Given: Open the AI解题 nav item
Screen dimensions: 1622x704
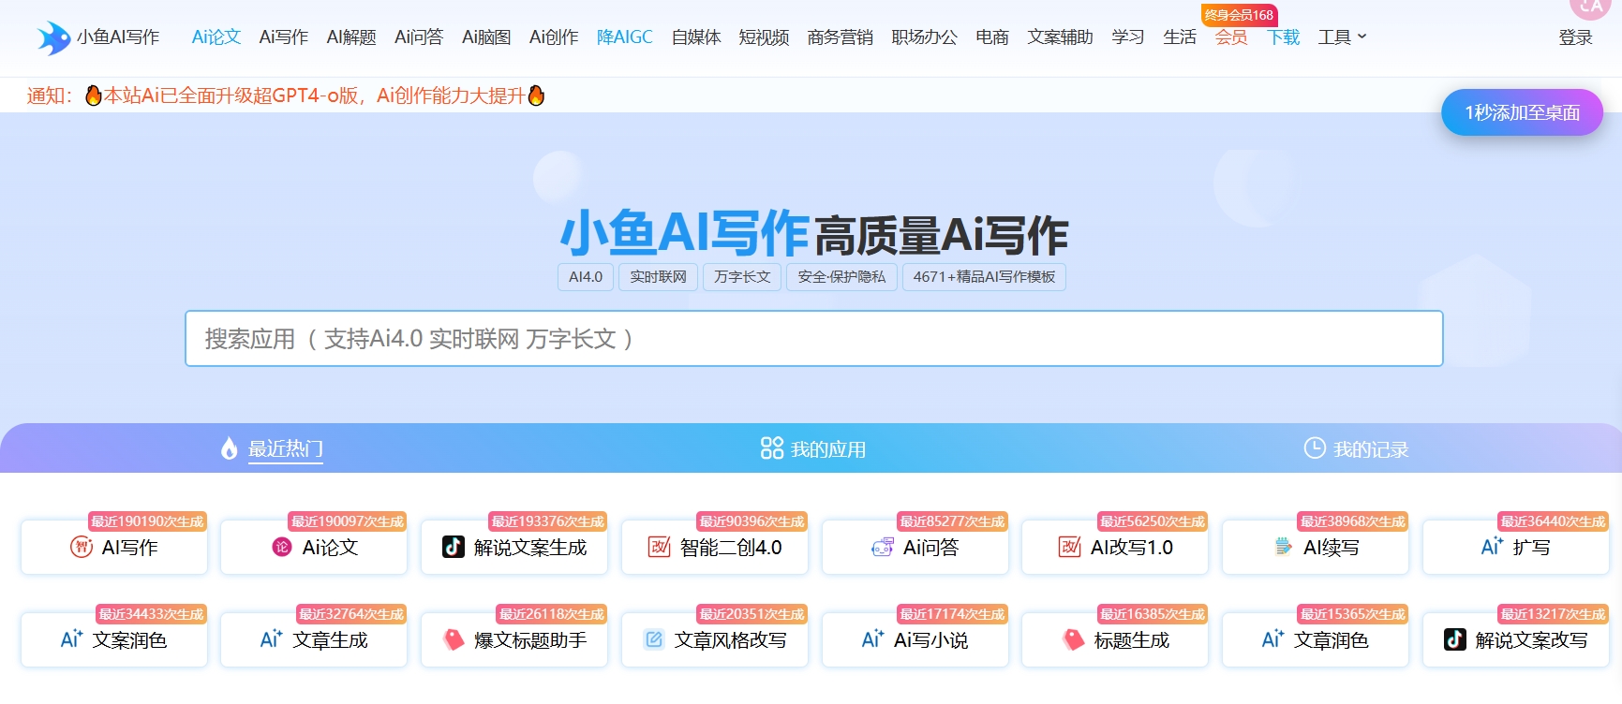Looking at the screenshot, I should pyautogui.click(x=351, y=37).
